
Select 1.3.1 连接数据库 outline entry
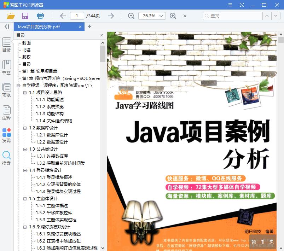coord(52,156)
